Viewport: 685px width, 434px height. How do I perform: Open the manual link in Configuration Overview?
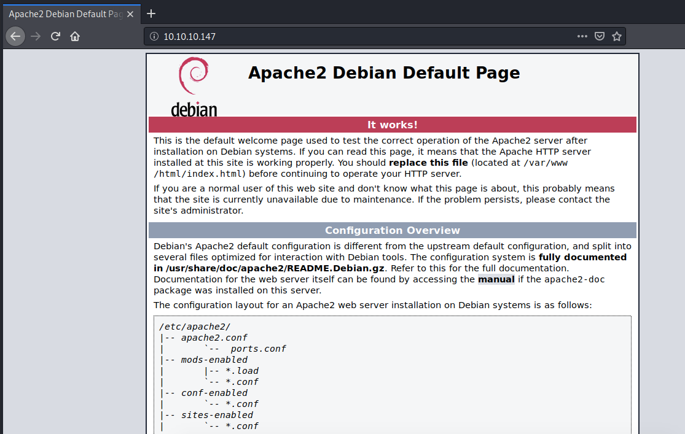(x=496, y=279)
